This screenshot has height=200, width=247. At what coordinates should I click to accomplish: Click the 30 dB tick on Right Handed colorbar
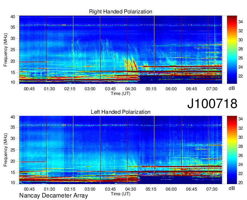coord(240,40)
